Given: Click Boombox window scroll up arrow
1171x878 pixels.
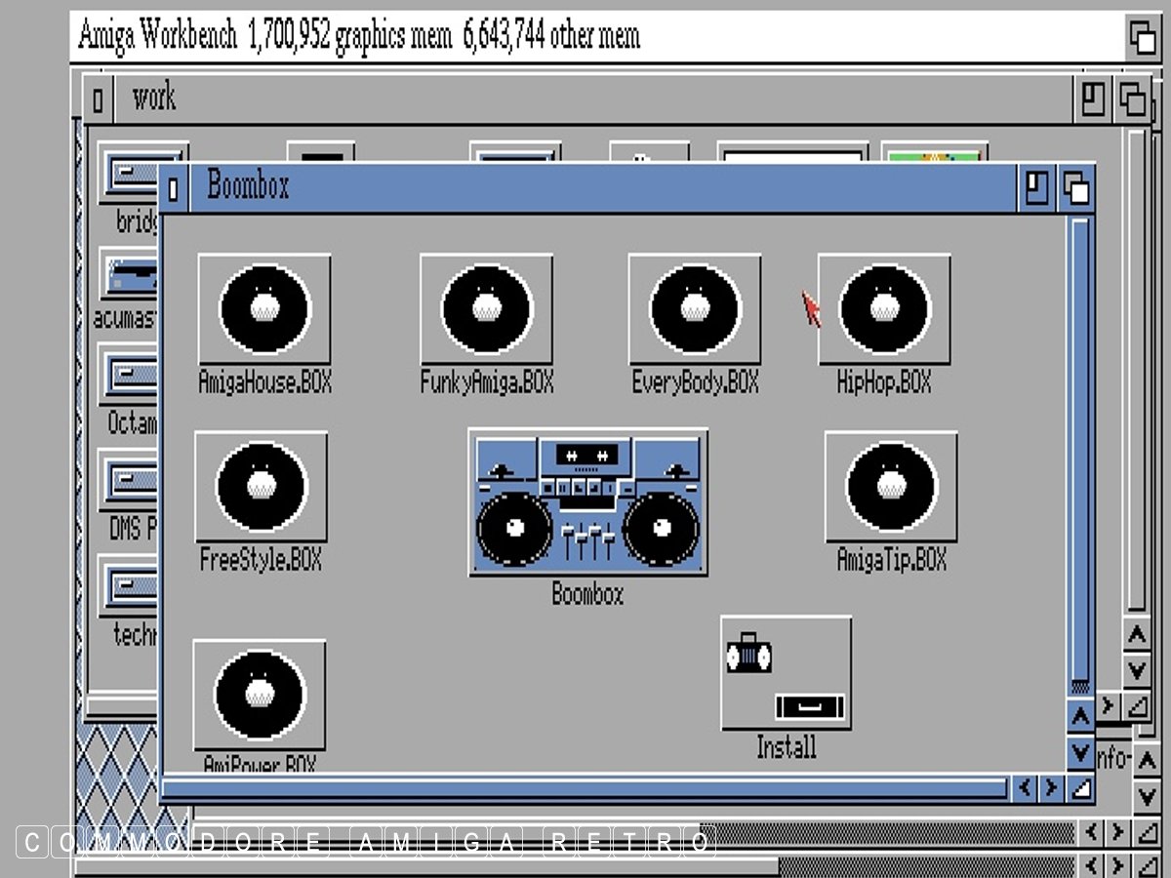Looking at the screenshot, I should [x=1079, y=719].
